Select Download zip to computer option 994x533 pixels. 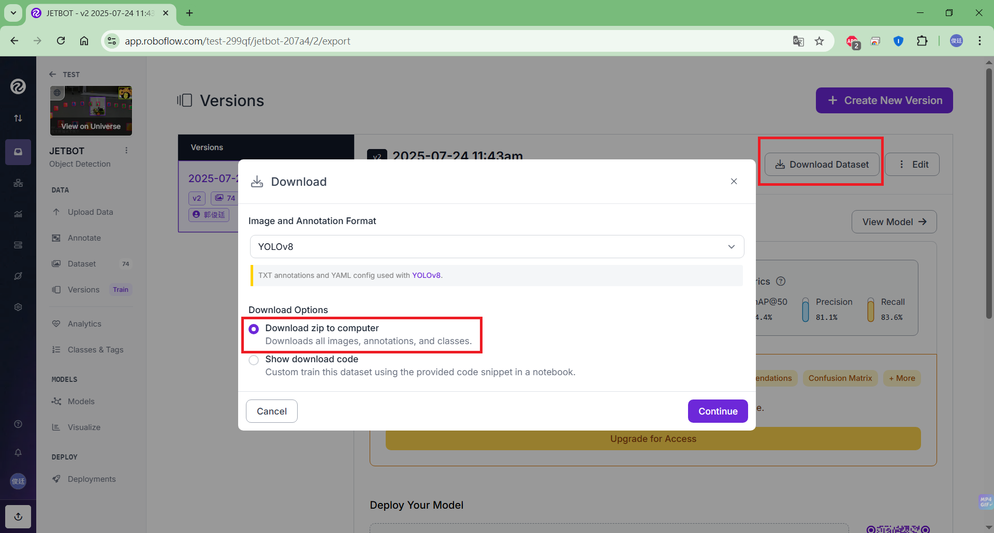pos(254,329)
